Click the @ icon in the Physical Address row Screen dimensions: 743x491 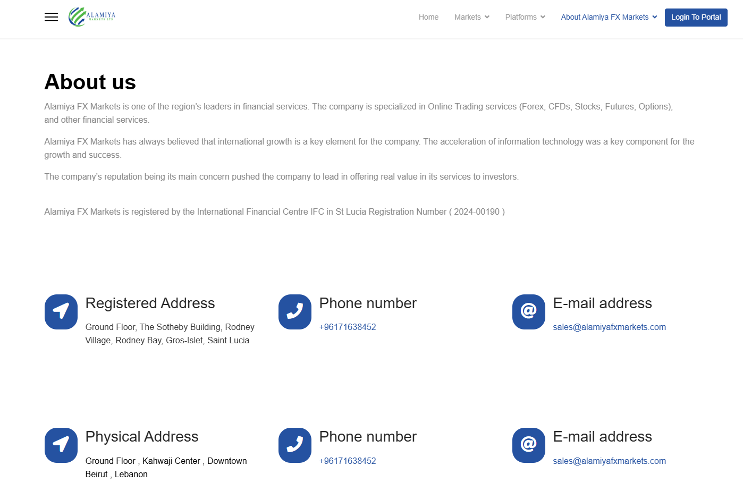(529, 445)
